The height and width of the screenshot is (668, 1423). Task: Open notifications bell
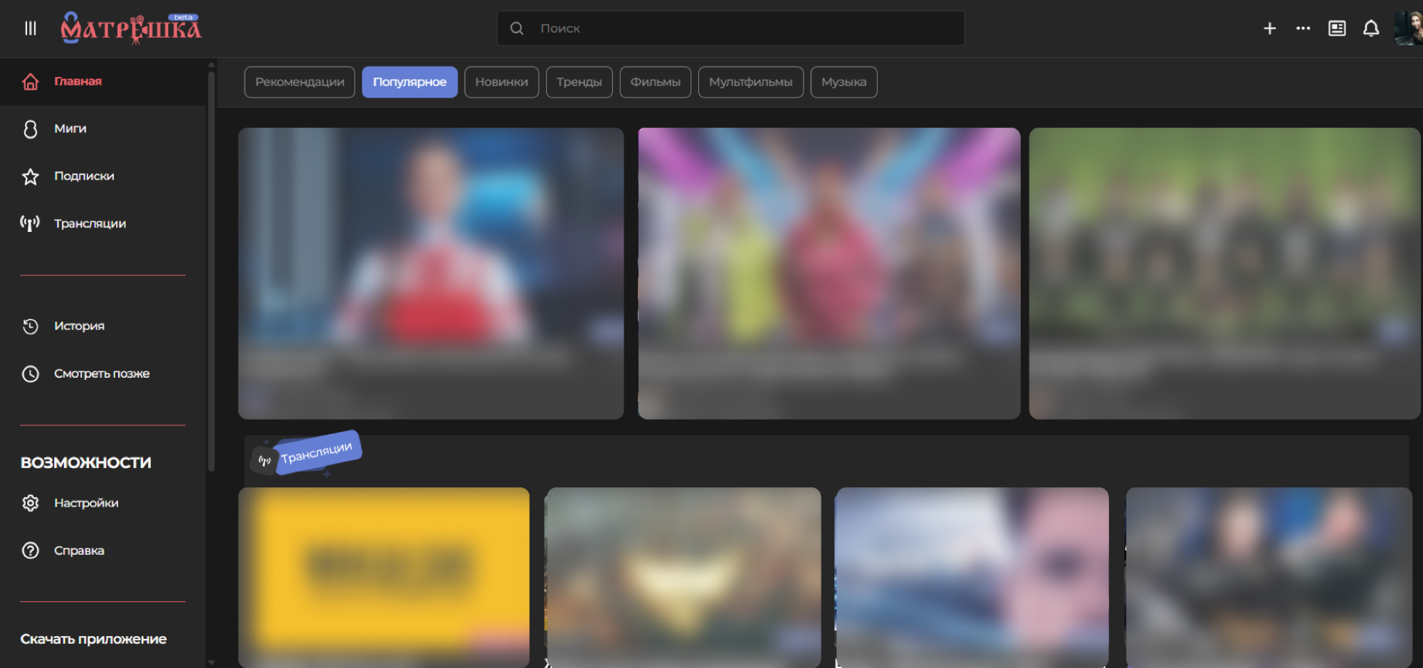pos(1370,28)
